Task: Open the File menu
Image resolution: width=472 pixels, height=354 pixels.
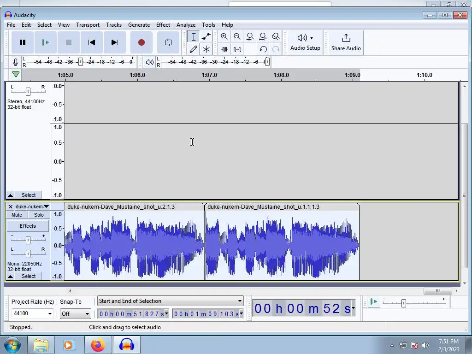Action: 11,25
